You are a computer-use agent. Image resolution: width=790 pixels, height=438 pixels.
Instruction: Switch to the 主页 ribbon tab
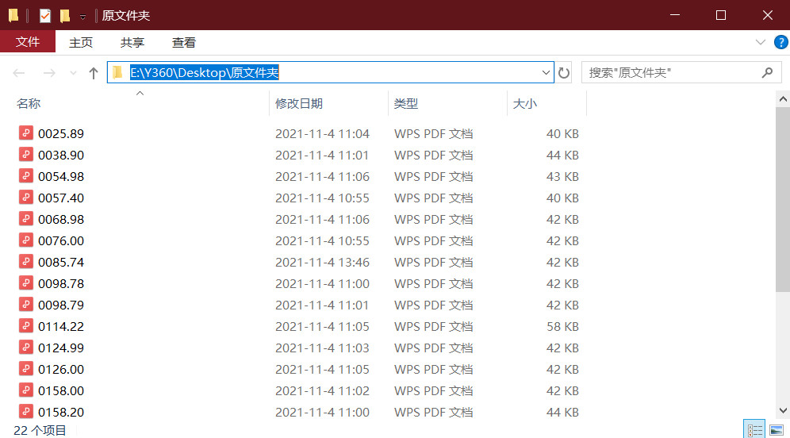pyautogui.click(x=81, y=42)
